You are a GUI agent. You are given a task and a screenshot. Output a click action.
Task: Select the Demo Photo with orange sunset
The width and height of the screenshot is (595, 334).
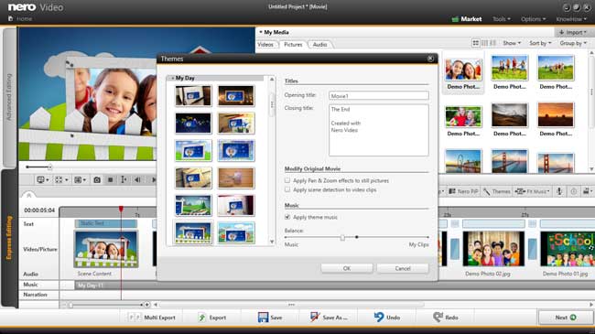point(556,114)
